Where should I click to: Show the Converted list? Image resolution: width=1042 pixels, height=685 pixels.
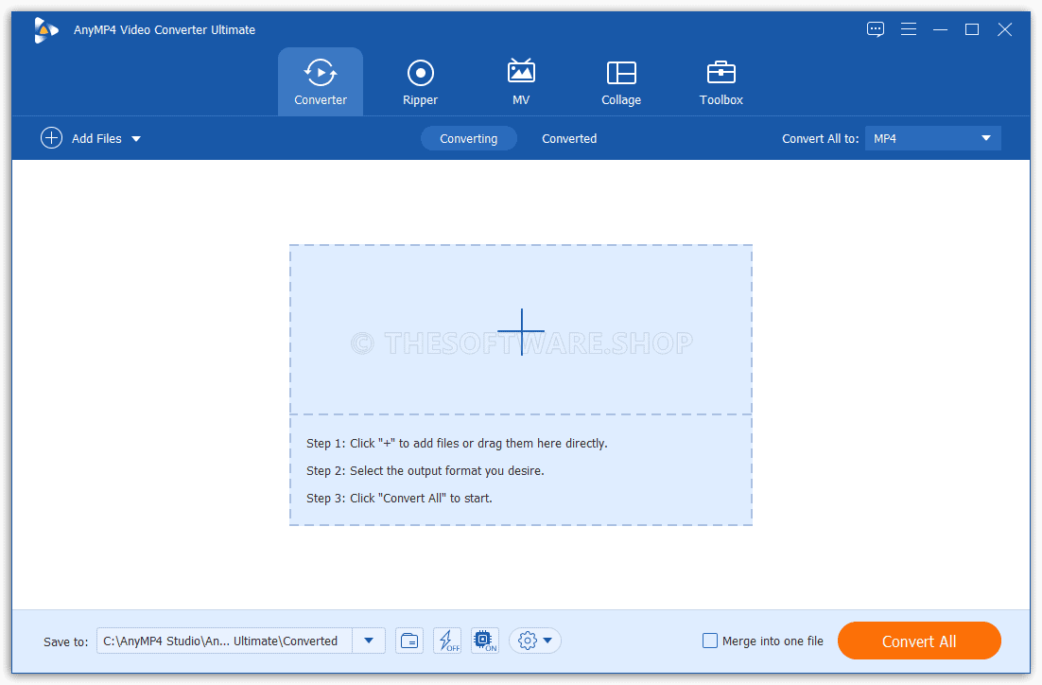click(569, 138)
